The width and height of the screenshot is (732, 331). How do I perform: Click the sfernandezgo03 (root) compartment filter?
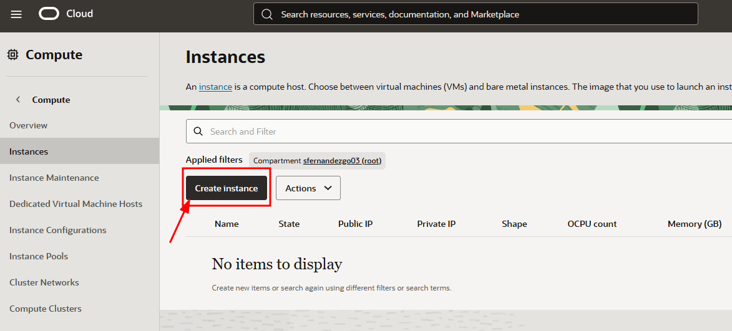[x=342, y=161]
